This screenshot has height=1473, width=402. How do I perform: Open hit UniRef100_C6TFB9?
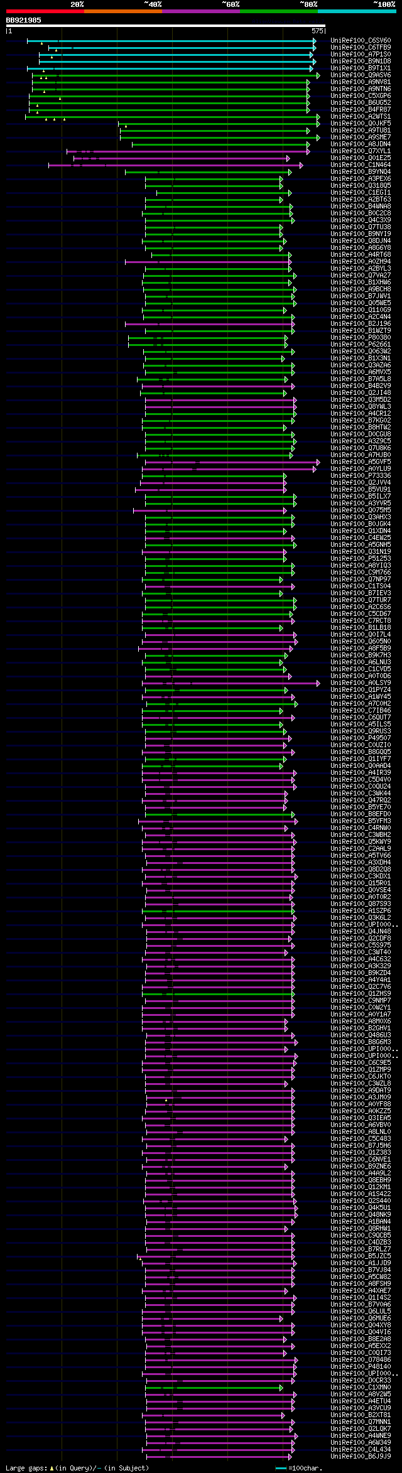[361, 48]
